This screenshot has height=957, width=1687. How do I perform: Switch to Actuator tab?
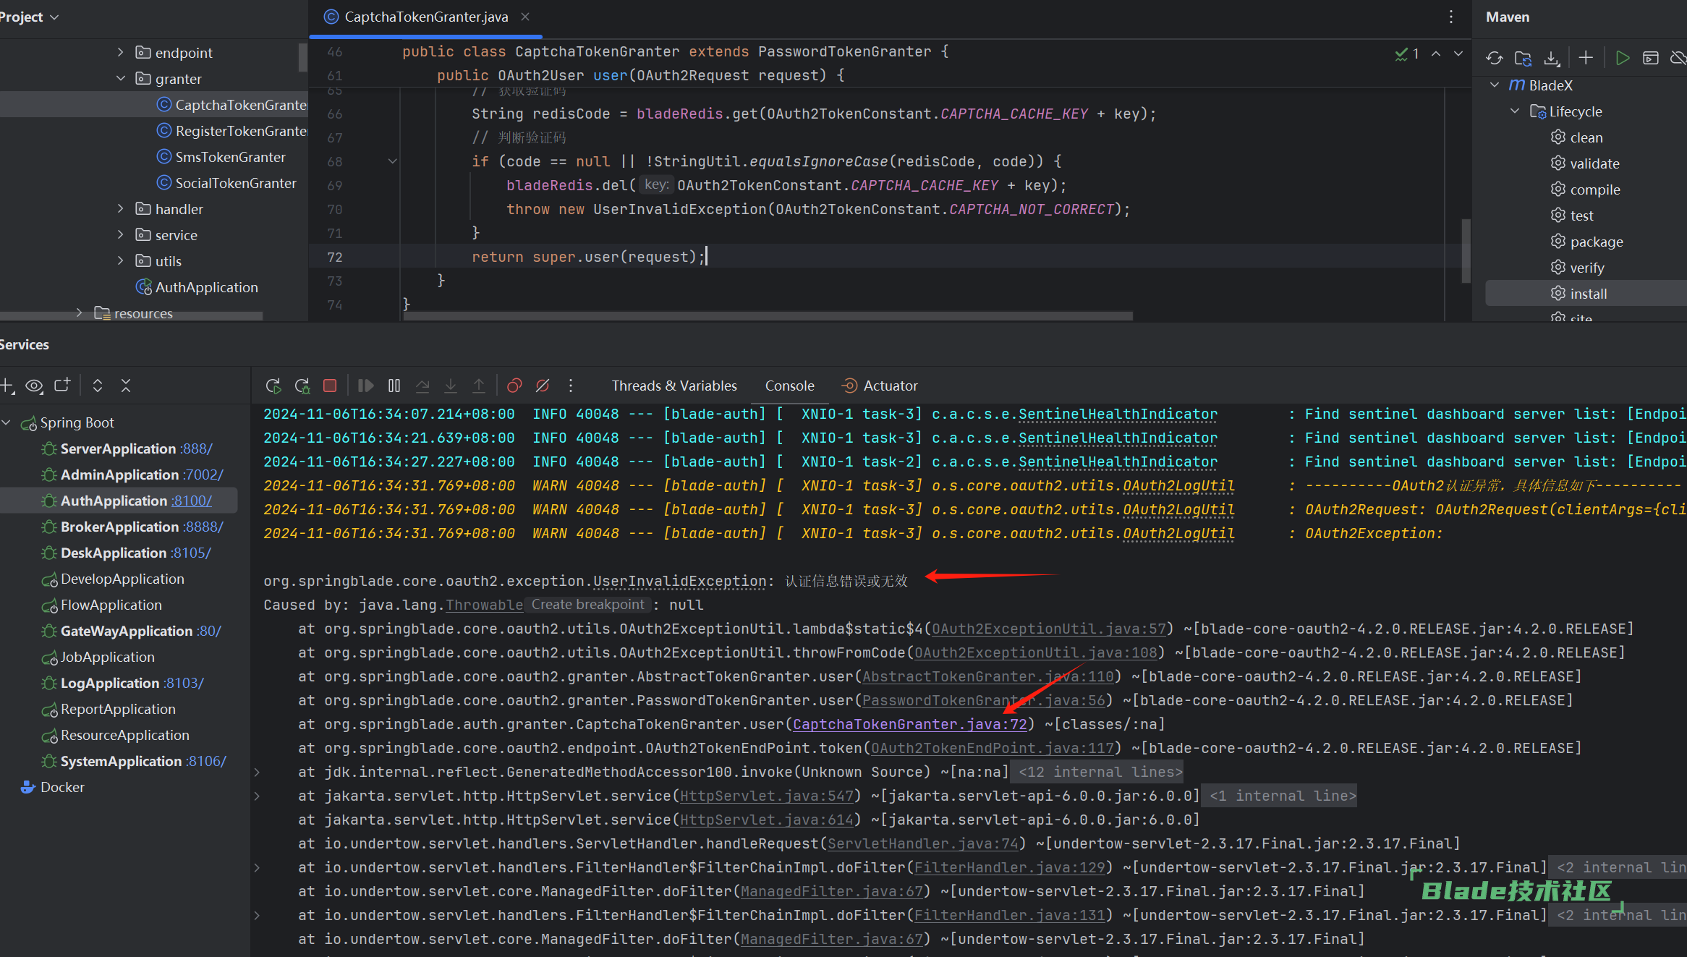click(880, 386)
